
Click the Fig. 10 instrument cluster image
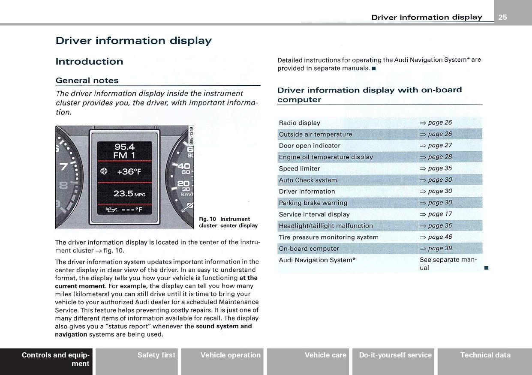[x=125, y=177]
